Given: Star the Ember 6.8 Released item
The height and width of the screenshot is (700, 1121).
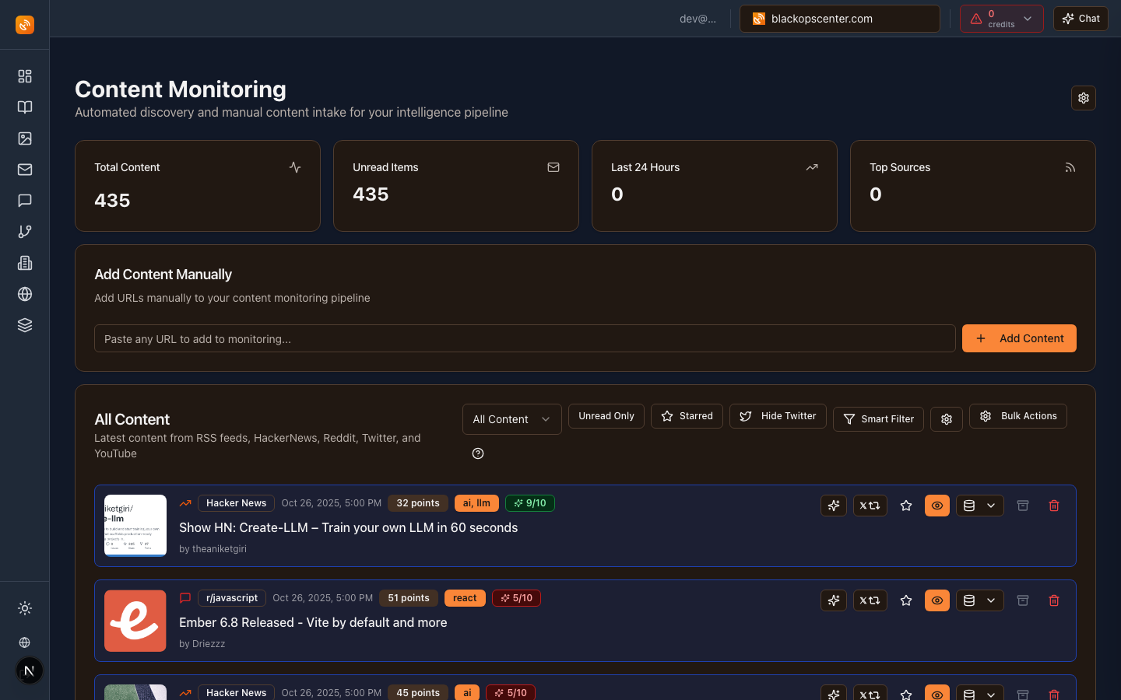Looking at the screenshot, I should pos(905,600).
